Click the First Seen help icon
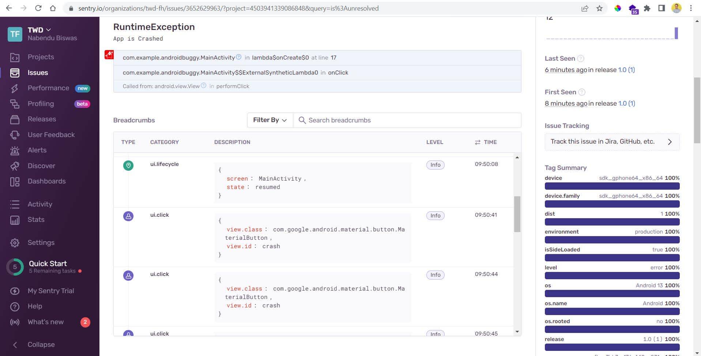 coord(582,92)
